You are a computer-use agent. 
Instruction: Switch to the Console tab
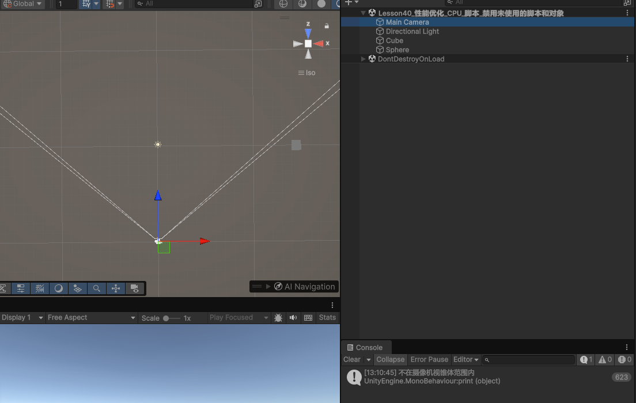coord(366,347)
